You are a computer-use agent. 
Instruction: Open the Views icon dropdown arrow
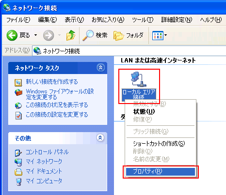tap(166, 35)
